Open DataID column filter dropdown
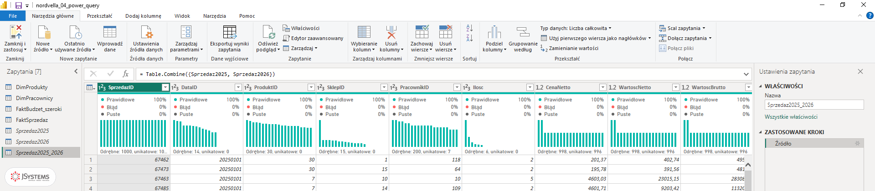The image size is (875, 191). (238, 87)
